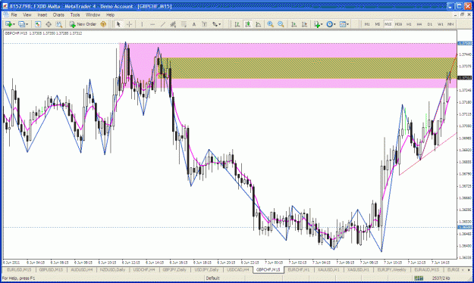
Task: Select the M15 timeframe button
Action: tap(388, 24)
